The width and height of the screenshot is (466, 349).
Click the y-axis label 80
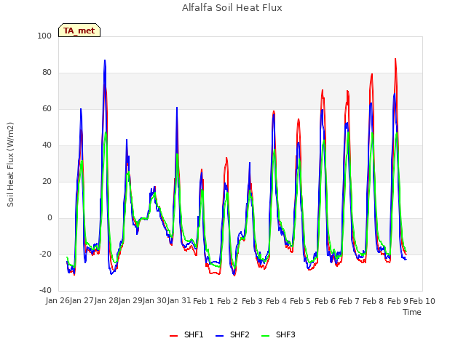[47, 73]
